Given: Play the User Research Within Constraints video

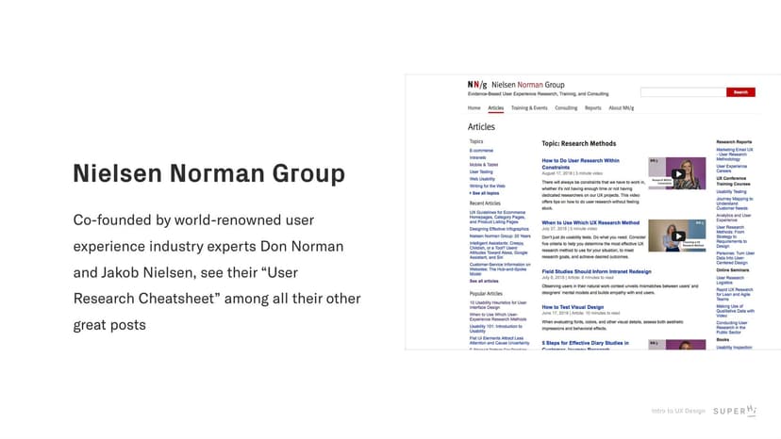Looking at the screenshot, I should click(676, 173).
